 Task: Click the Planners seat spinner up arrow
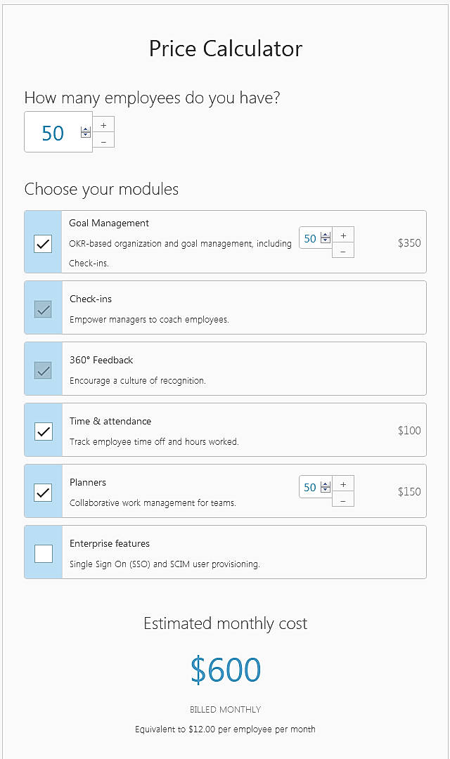tap(326, 484)
